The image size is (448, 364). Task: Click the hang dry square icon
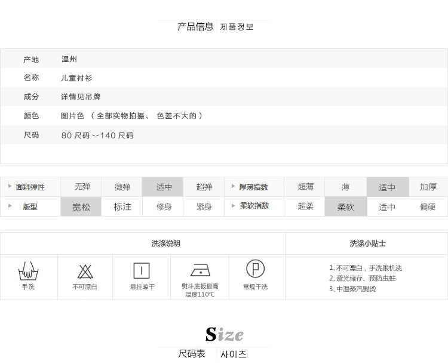[142, 271]
